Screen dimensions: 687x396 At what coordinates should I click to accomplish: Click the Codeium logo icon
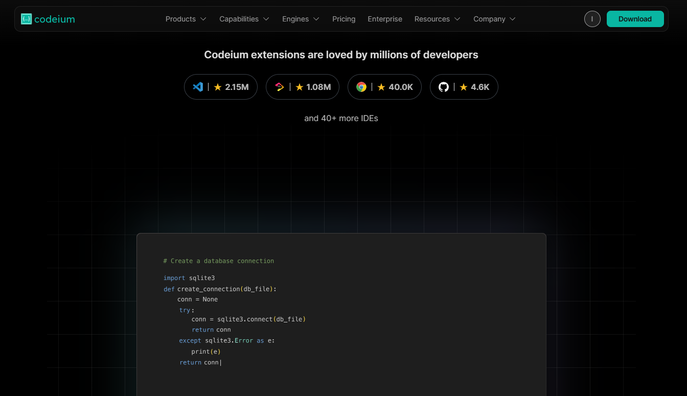pyautogui.click(x=27, y=19)
